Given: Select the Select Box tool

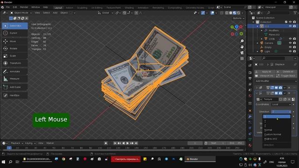Looking at the screenshot, I should 14,26.
